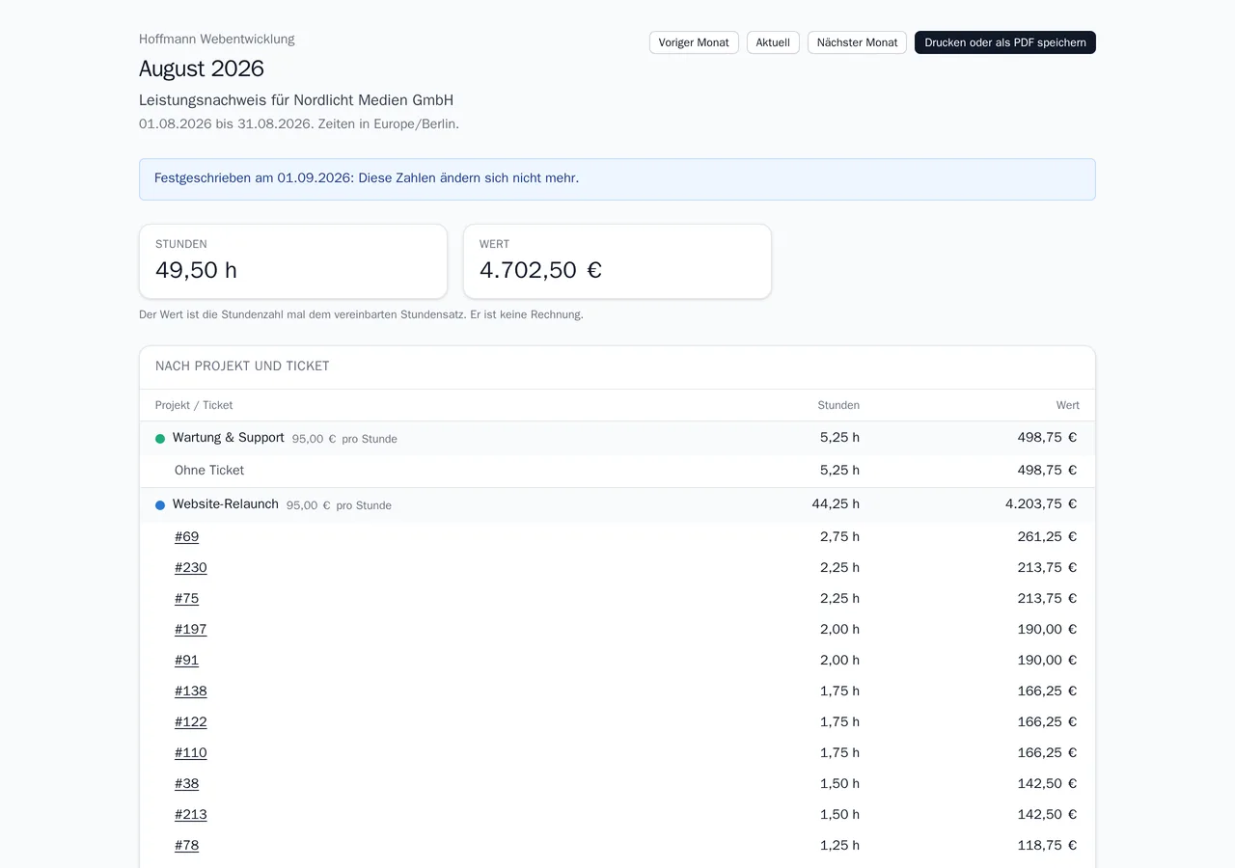
Task: Open ticket #69 link
Action: 186,537
